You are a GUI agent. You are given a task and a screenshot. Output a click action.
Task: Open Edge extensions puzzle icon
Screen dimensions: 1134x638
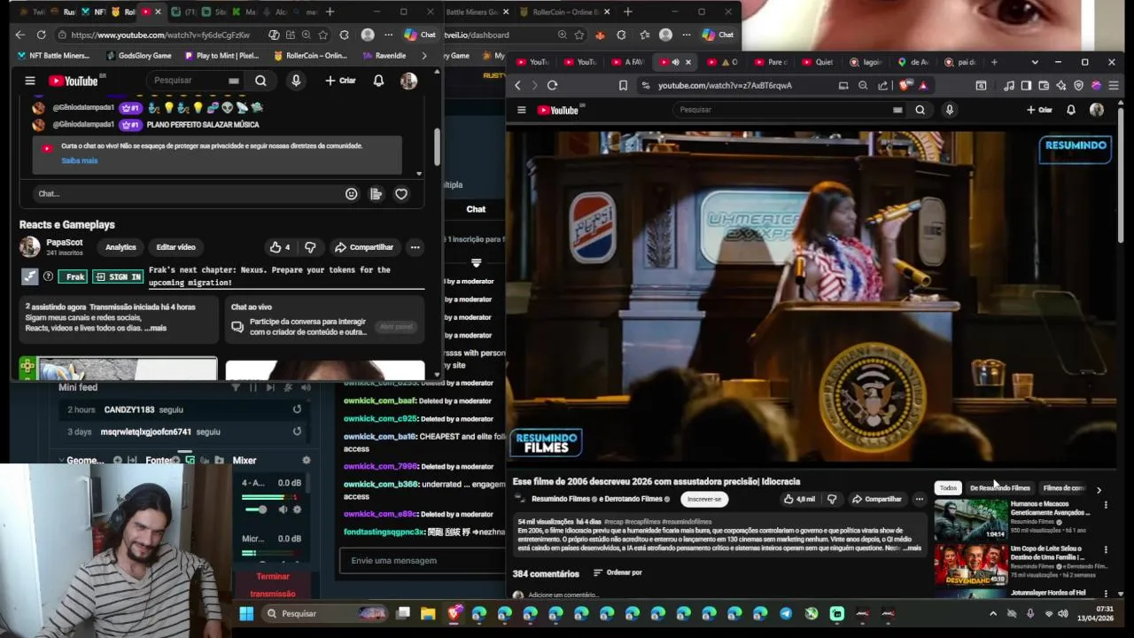tap(342, 35)
